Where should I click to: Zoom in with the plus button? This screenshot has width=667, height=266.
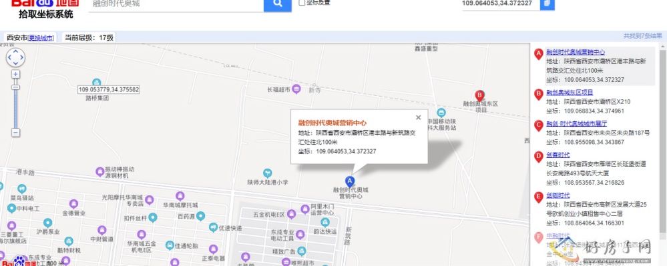tap(16, 75)
